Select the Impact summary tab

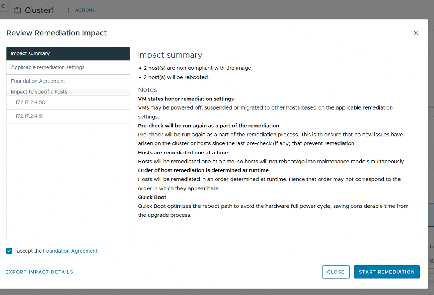pos(68,54)
